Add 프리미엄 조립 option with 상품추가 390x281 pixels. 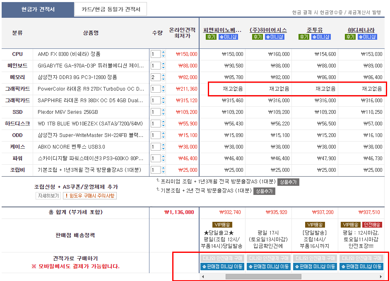pos(288,182)
